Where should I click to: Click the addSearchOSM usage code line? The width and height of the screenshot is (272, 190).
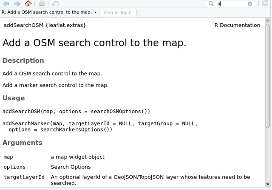(76, 112)
